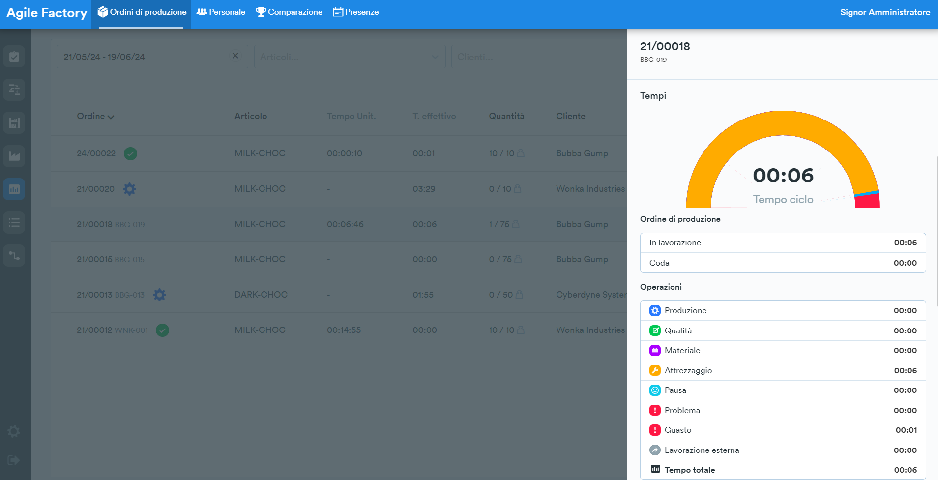Click the Produzione operation icon
Screen dimensions: 938x480
655,310
